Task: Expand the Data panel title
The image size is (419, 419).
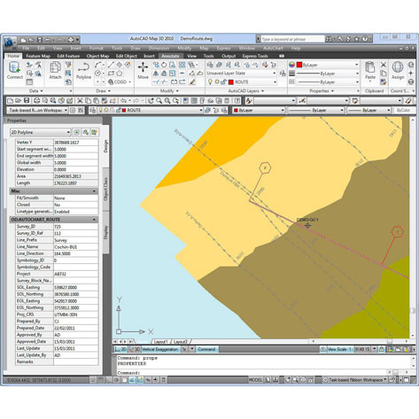Action: click(36, 91)
